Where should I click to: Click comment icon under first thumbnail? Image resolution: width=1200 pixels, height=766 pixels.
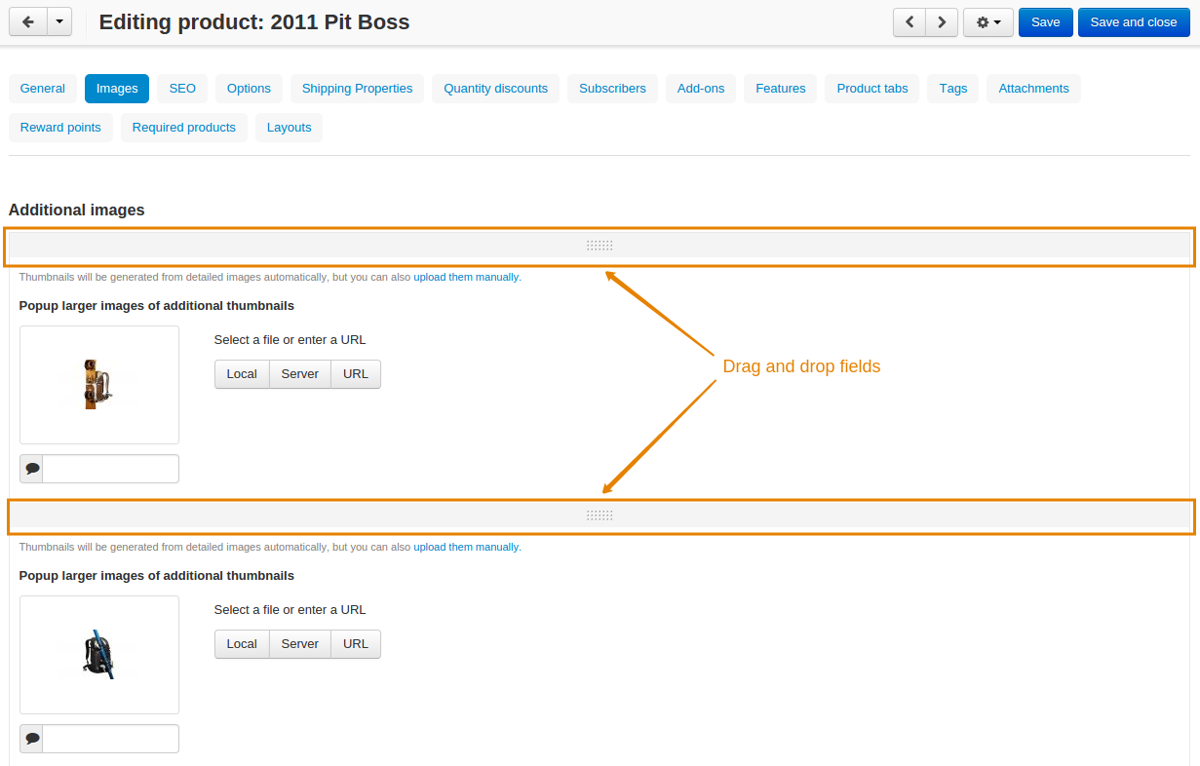pyautogui.click(x=32, y=469)
